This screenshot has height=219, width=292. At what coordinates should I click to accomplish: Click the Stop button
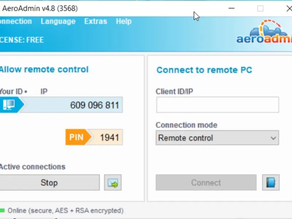(x=49, y=182)
